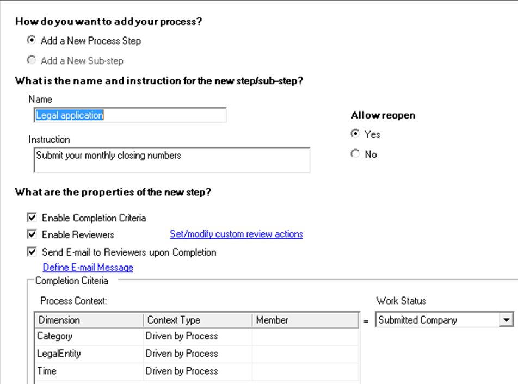
Task: Click the Name field with Legal application
Action: click(129, 115)
